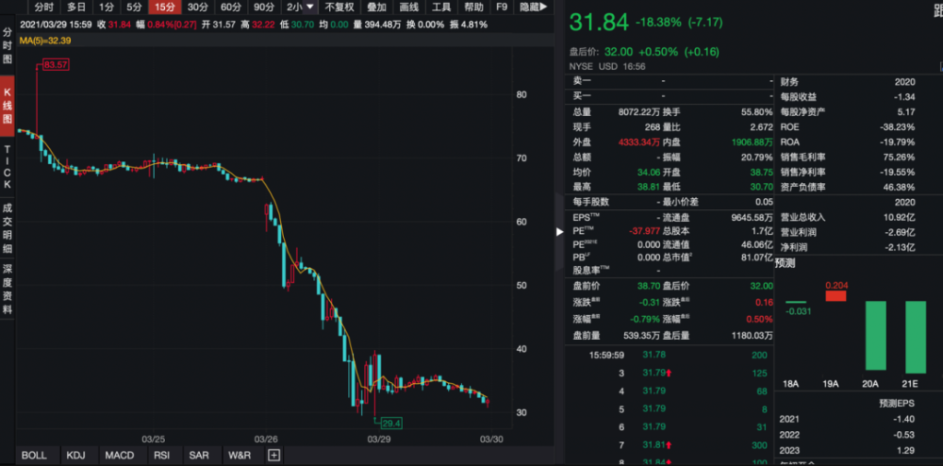Screen dimensions: 943x466
Task: Click the 29.4 low price marker
Action: (389, 424)
